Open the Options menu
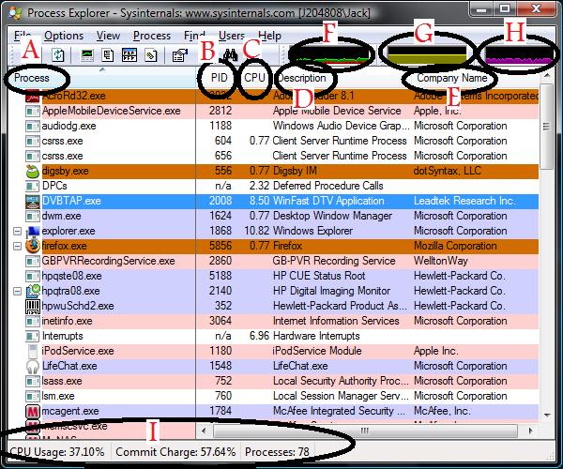 pos(64,36)
